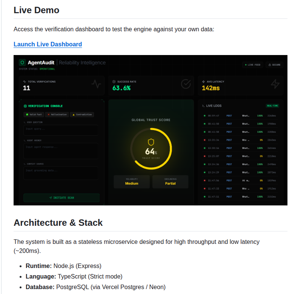
Task: Click the 2845ms latency log entry
Action: tap(272, 140)
